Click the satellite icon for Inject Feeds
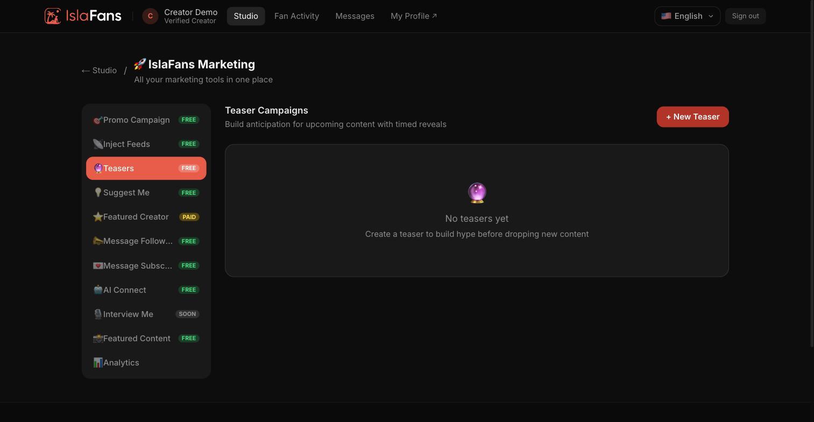The image size is (814, 422). pos(97,144)
